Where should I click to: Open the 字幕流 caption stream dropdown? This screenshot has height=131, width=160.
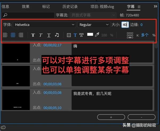point(93,15)
